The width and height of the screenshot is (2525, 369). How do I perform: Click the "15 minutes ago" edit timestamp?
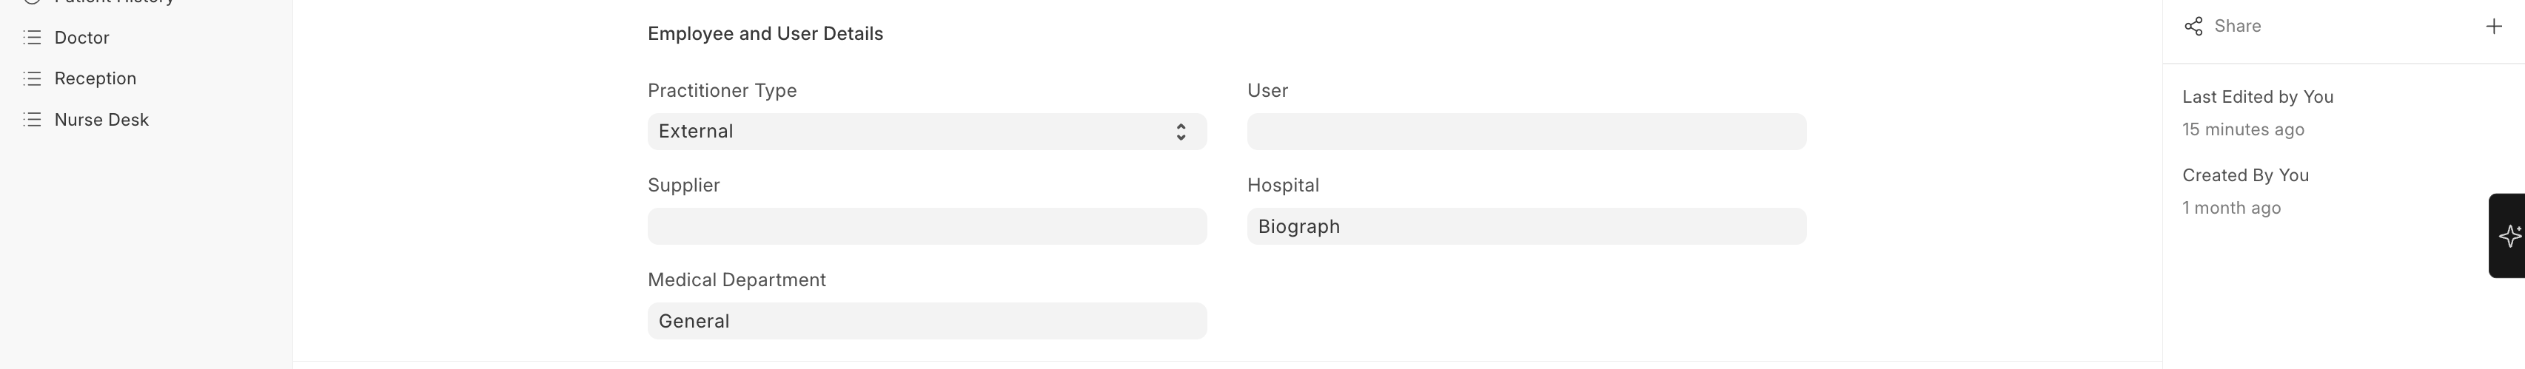point(2243,129)
